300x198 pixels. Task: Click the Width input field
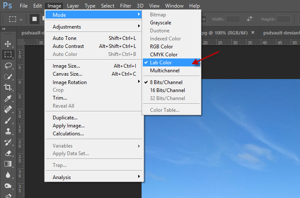pos(233,19)
